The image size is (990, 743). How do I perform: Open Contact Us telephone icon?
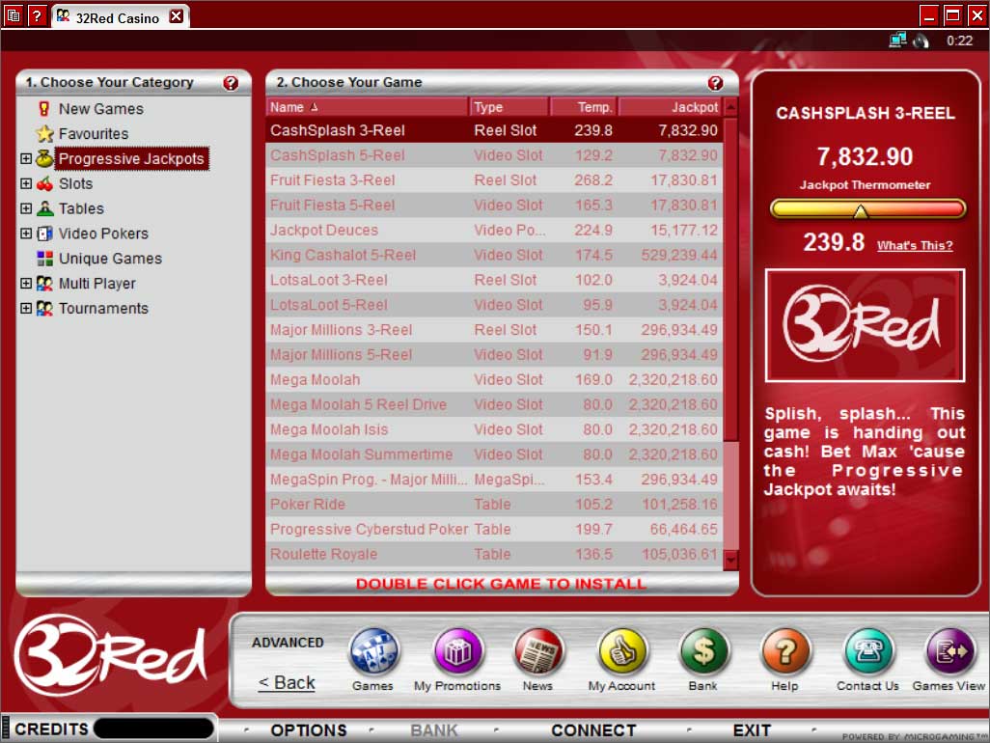click(x=868, y=651)
